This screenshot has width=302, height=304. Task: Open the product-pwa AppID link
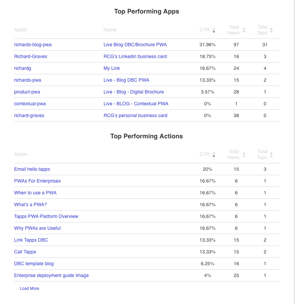(x=27, y=92)
